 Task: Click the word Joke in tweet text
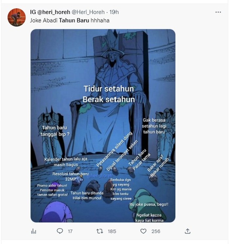[36, 20]
